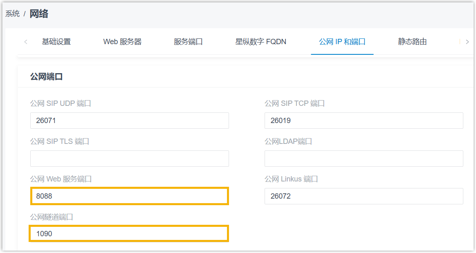
Task: Click the 公网隧道端口 field showing 1090
Action: tap(129, 234)
